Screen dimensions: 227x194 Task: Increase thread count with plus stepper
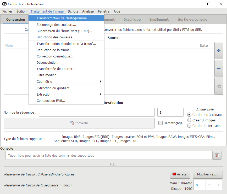[x=218, y=185]
